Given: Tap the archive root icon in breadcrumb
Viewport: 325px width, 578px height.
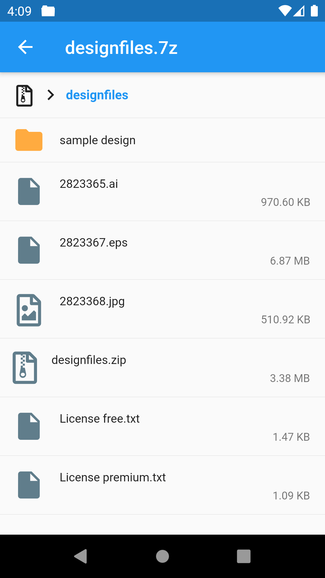Looking at the screenshot, I should 24,95.
